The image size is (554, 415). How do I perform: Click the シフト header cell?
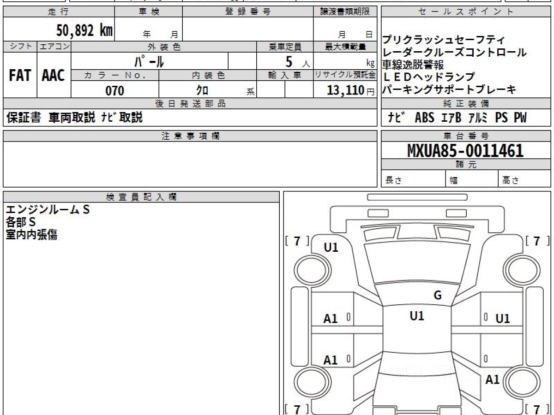20,47
